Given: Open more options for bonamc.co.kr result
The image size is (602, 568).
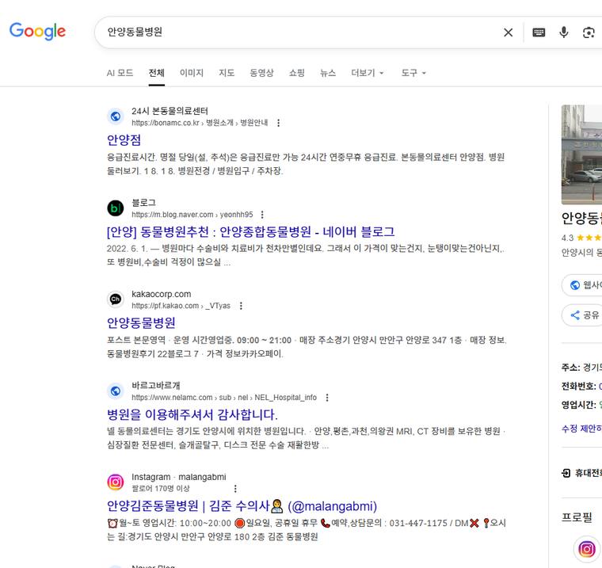Looking at the screenshot, I should (278, 123).
